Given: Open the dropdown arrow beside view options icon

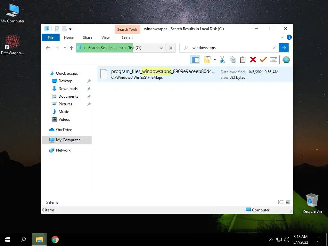Looking at the screenshot, I should tap(215, 60).
